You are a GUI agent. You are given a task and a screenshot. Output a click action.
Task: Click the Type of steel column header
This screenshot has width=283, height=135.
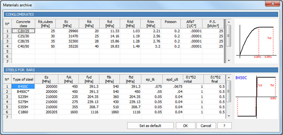pyautogui.click(x=23, y=79)
